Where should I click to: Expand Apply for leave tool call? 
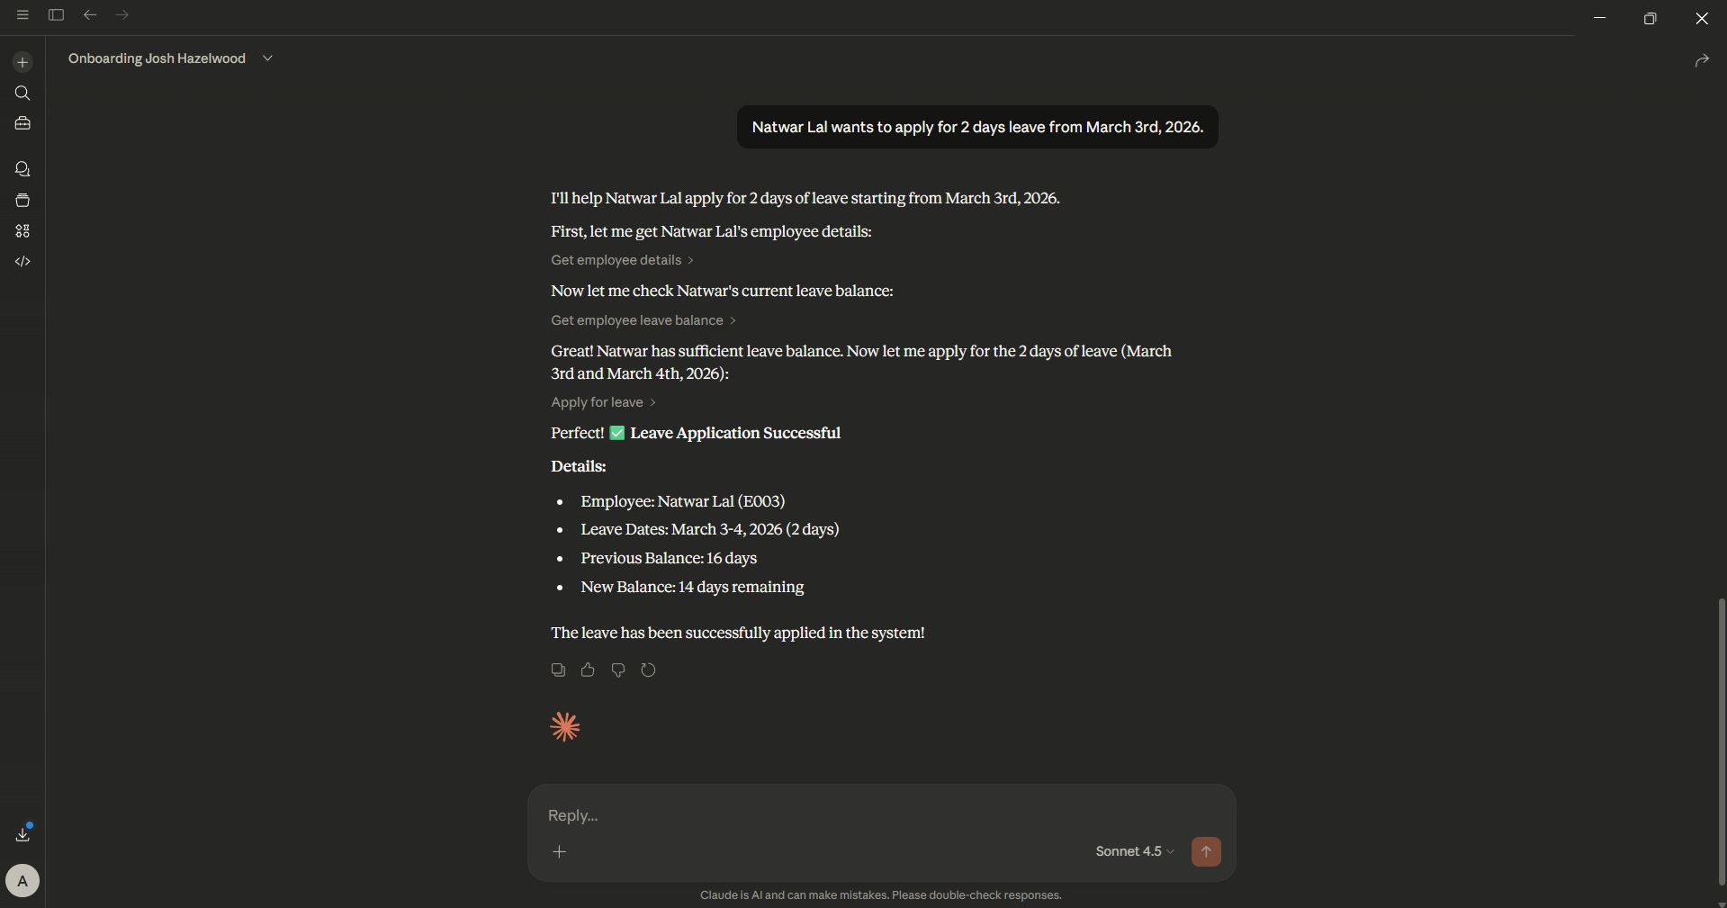pos(604,402)
